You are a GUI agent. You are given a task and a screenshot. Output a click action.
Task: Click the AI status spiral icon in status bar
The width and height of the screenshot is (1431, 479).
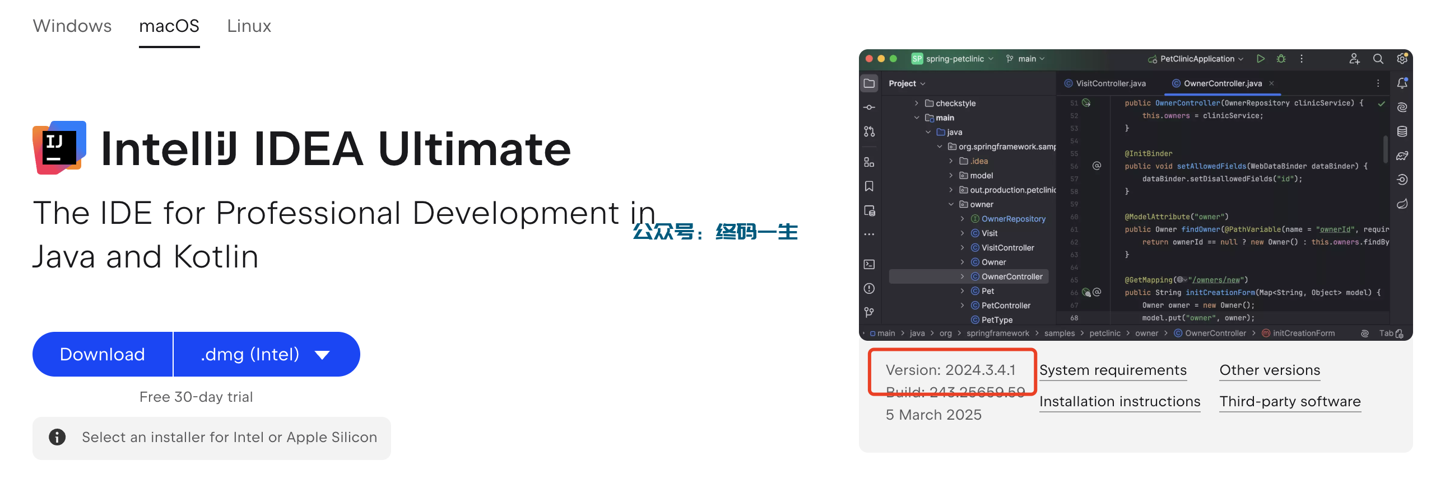tap(1365, 334)
